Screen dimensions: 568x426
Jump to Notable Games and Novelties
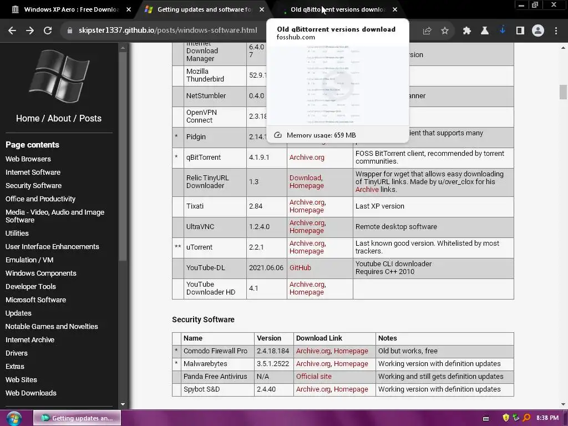52,327
